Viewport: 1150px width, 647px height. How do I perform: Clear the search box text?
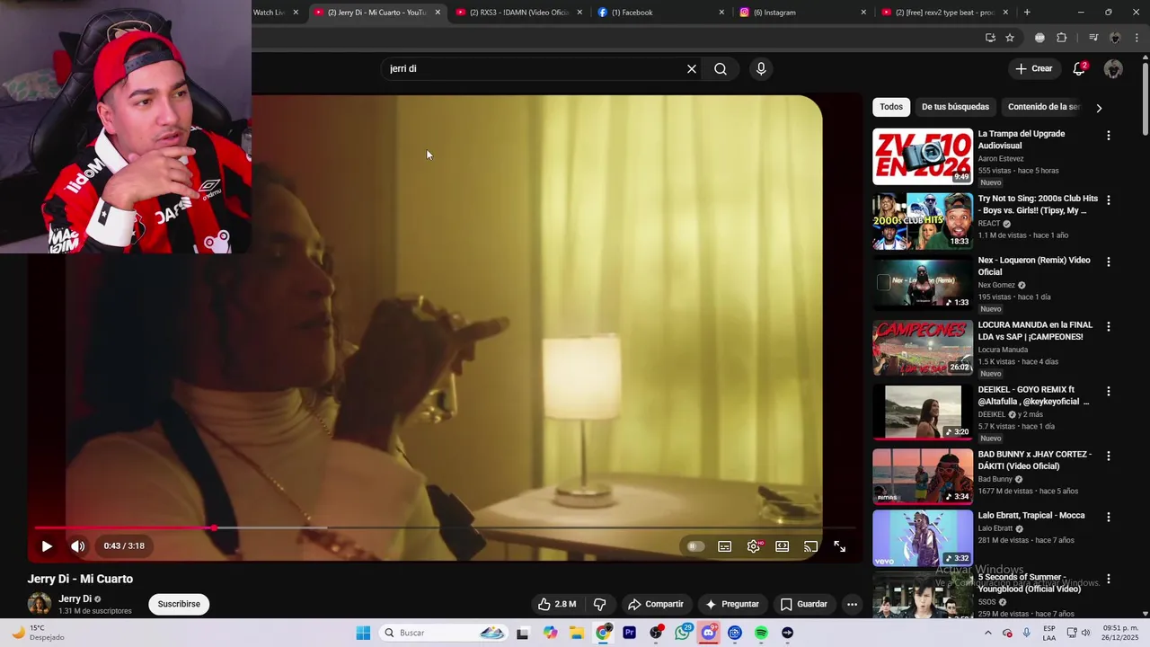coord(692,68)
